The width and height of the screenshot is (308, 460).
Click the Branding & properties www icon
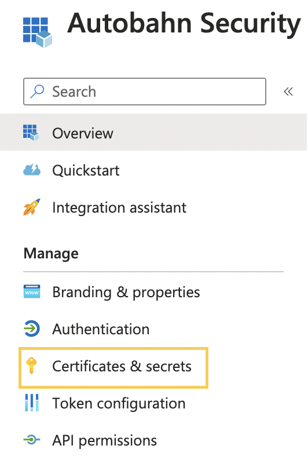click(32, 291)
